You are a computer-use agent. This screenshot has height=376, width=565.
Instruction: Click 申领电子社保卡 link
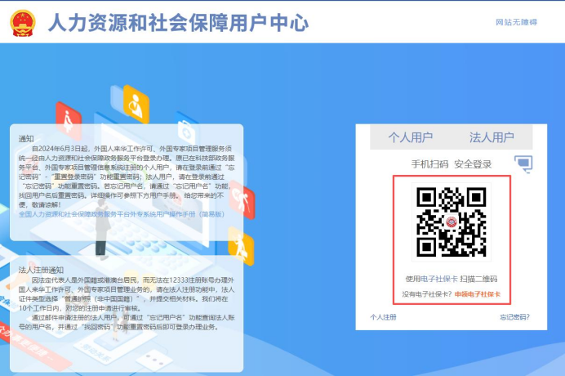(x=478, y=294)
